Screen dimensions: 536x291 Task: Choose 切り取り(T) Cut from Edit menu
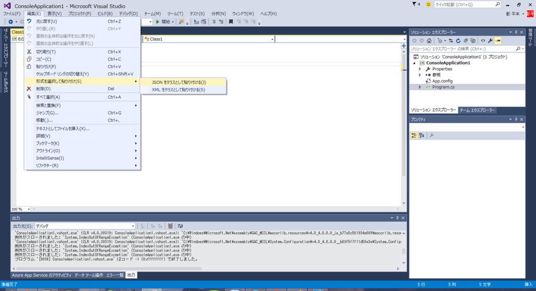coord(82,52)
